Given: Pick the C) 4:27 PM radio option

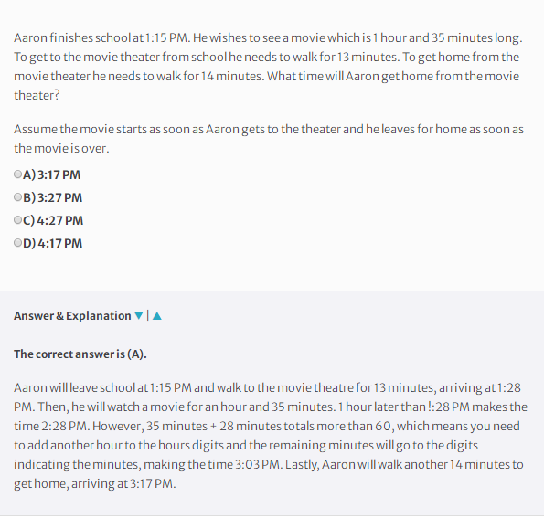Looking at the screenshot, I should pos(17,220).
